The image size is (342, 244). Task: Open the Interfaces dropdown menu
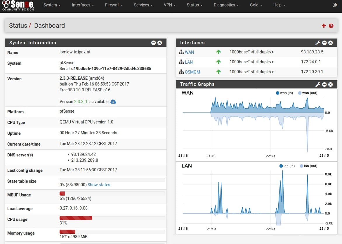tap(83, 5)
